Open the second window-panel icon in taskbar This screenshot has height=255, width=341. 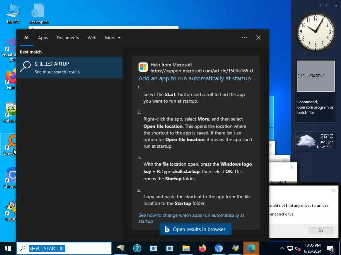pyautogui.click(x=170, y=248)
